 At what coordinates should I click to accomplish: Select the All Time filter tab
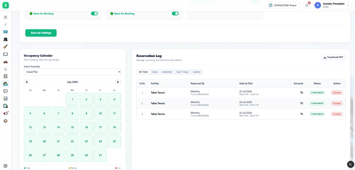tap(143, 72)
